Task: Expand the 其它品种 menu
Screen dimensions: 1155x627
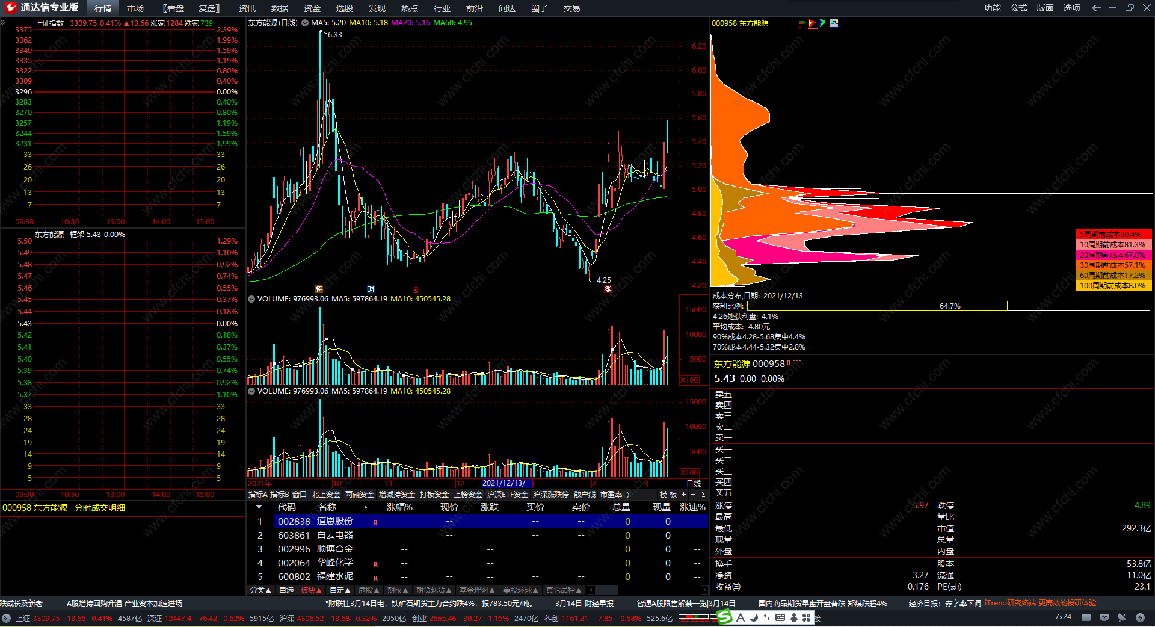Action: 564,590
